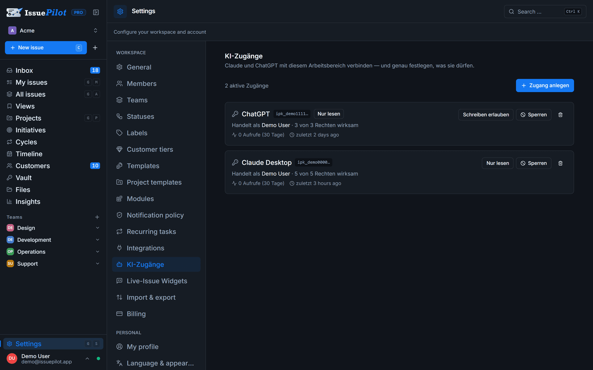This screenshot has width=593, height=370.
Task: Click Sperren on the ChatGPT access
Action: point(533,115)
